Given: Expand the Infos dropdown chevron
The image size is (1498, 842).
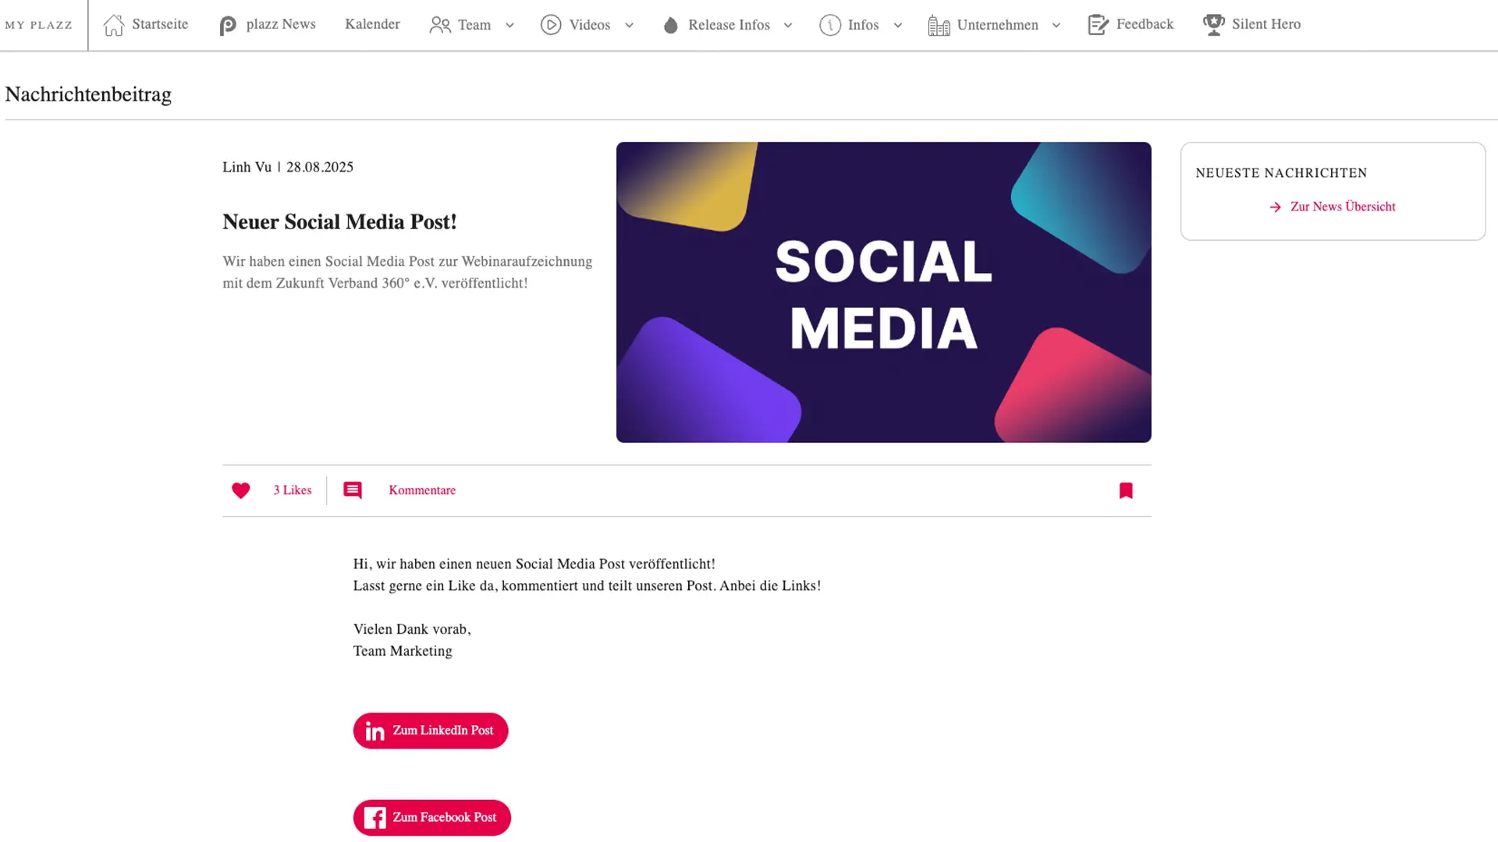Looking at the screenshot, I should tap(898, 25).
